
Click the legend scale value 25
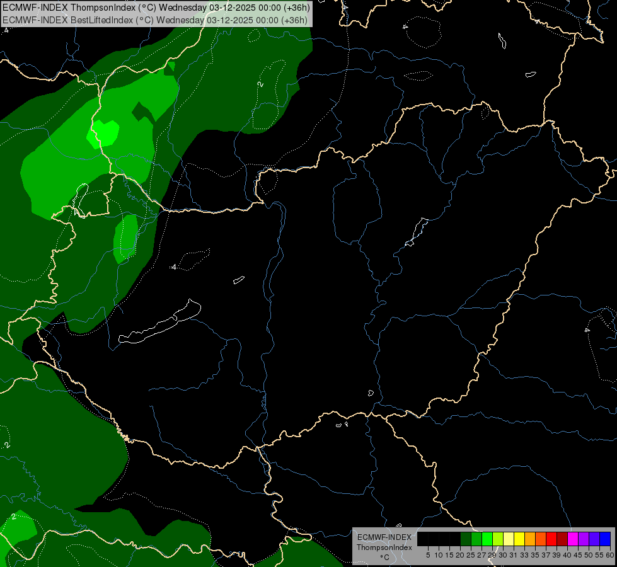tap(471, 555)
